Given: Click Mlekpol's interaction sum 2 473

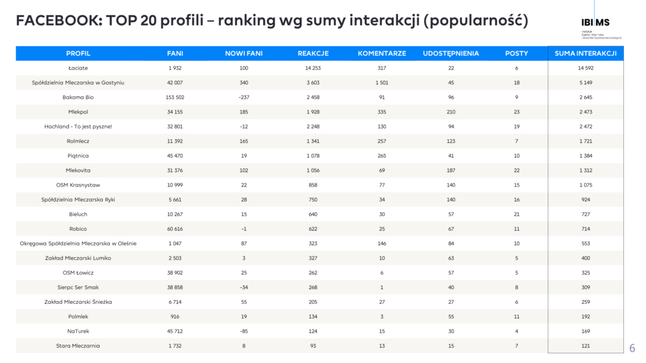Looking at the screenshot, I should click(x=585, y=112).
